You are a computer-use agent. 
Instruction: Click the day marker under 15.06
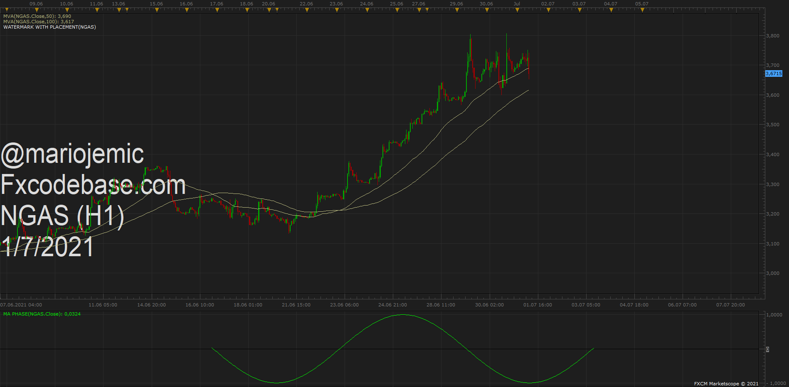point(157,10)
